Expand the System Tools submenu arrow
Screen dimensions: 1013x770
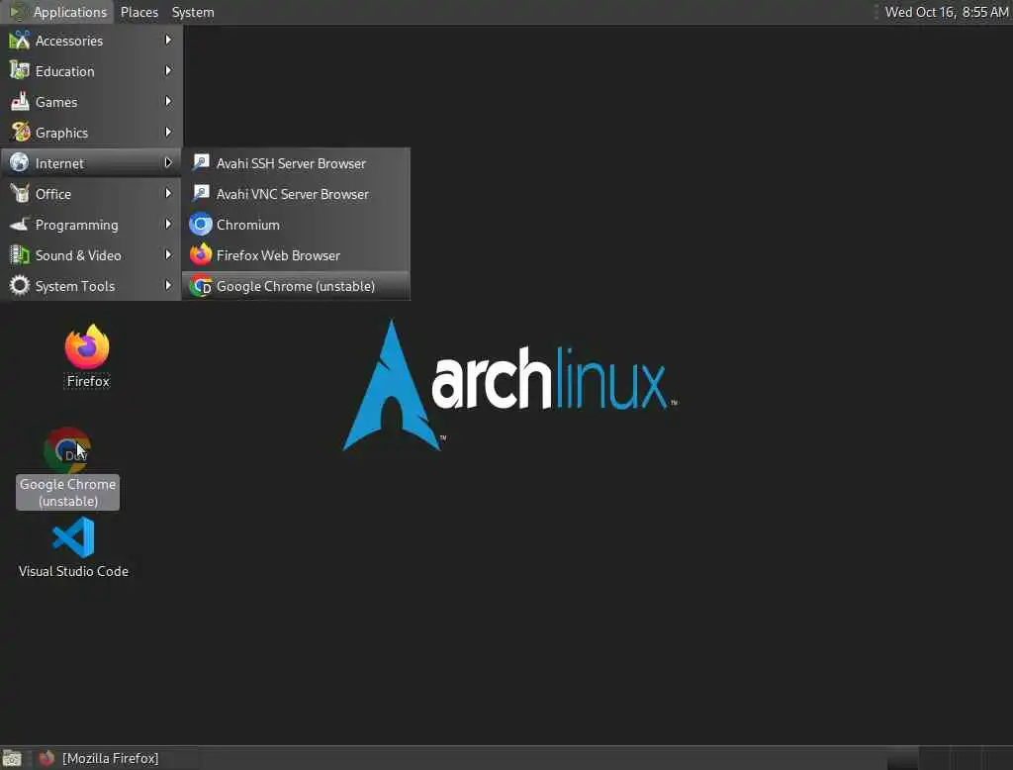[168, 286]
